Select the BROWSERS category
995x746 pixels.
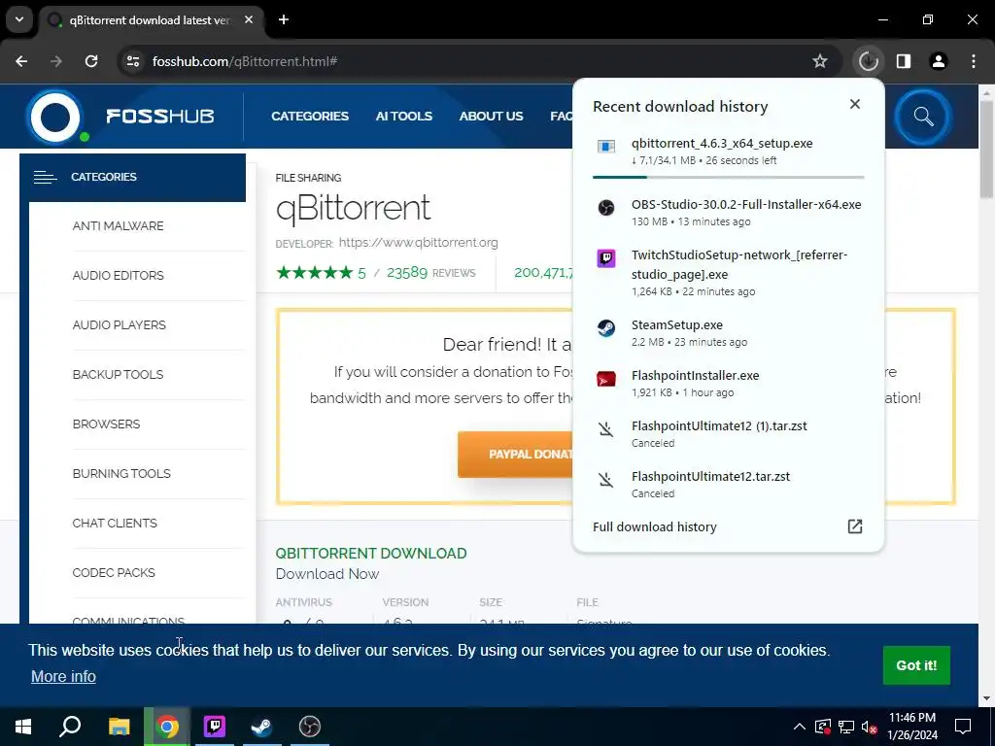(x=106, y=424)
